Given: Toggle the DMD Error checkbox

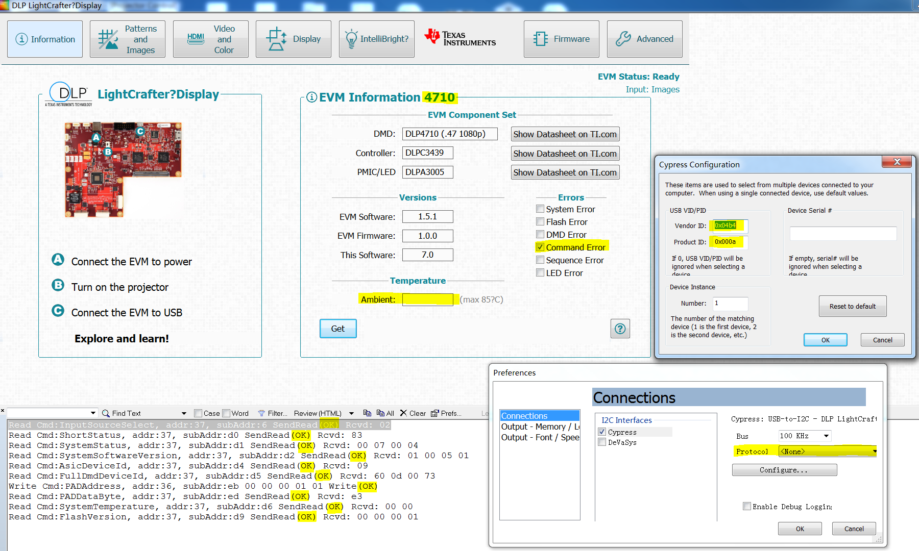Looking at the screenshot, I should pos(540,234).
